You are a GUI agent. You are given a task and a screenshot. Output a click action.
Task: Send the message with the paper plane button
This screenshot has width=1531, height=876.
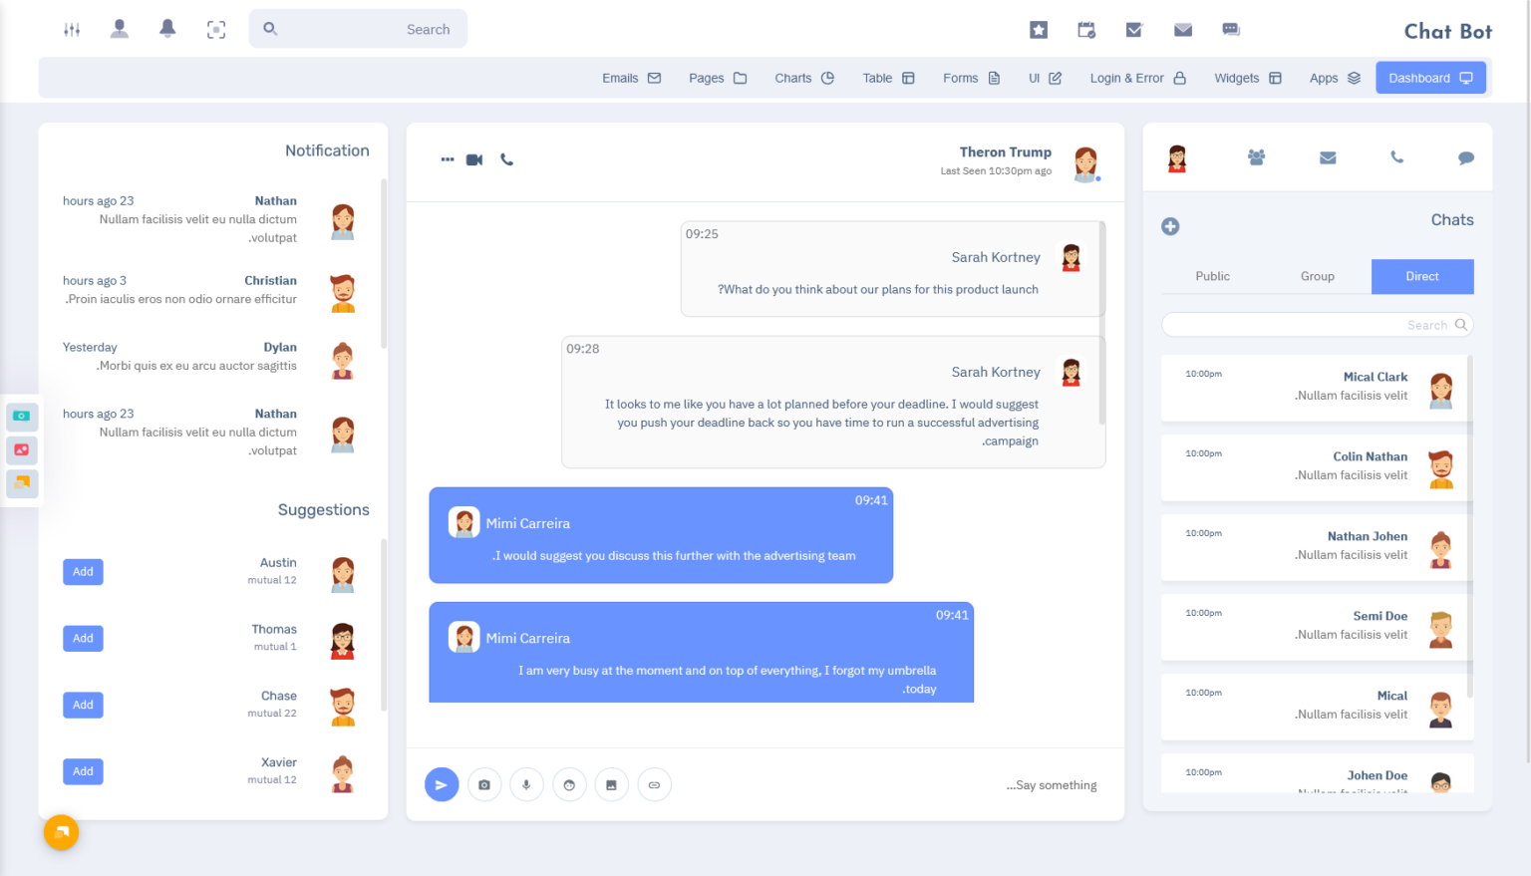pos(442,784)
